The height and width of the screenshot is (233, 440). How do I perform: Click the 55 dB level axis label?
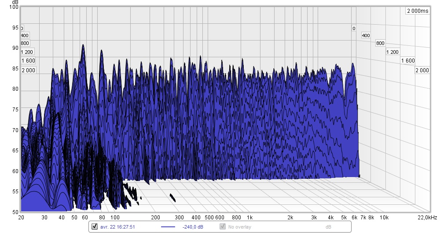[x=15, y=192]
